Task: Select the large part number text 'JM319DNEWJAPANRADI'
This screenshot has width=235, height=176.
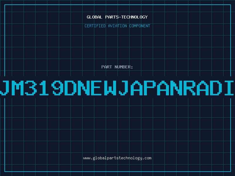Action: 117,88
